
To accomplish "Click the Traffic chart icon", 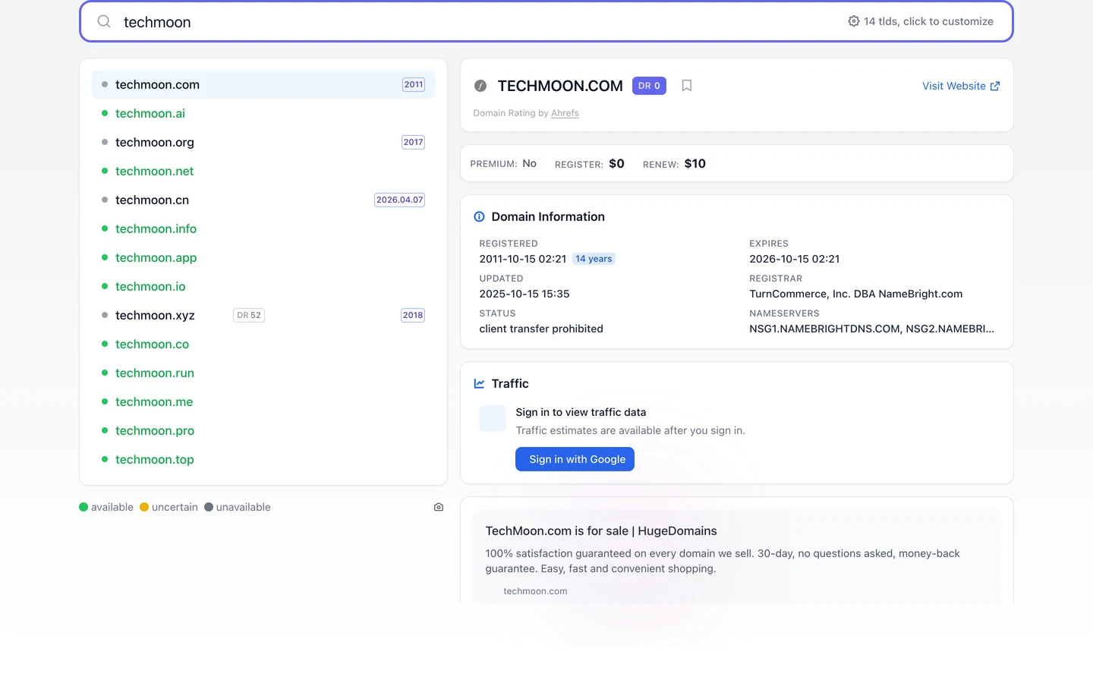I will pyautogui.click(x=479, y=384).
